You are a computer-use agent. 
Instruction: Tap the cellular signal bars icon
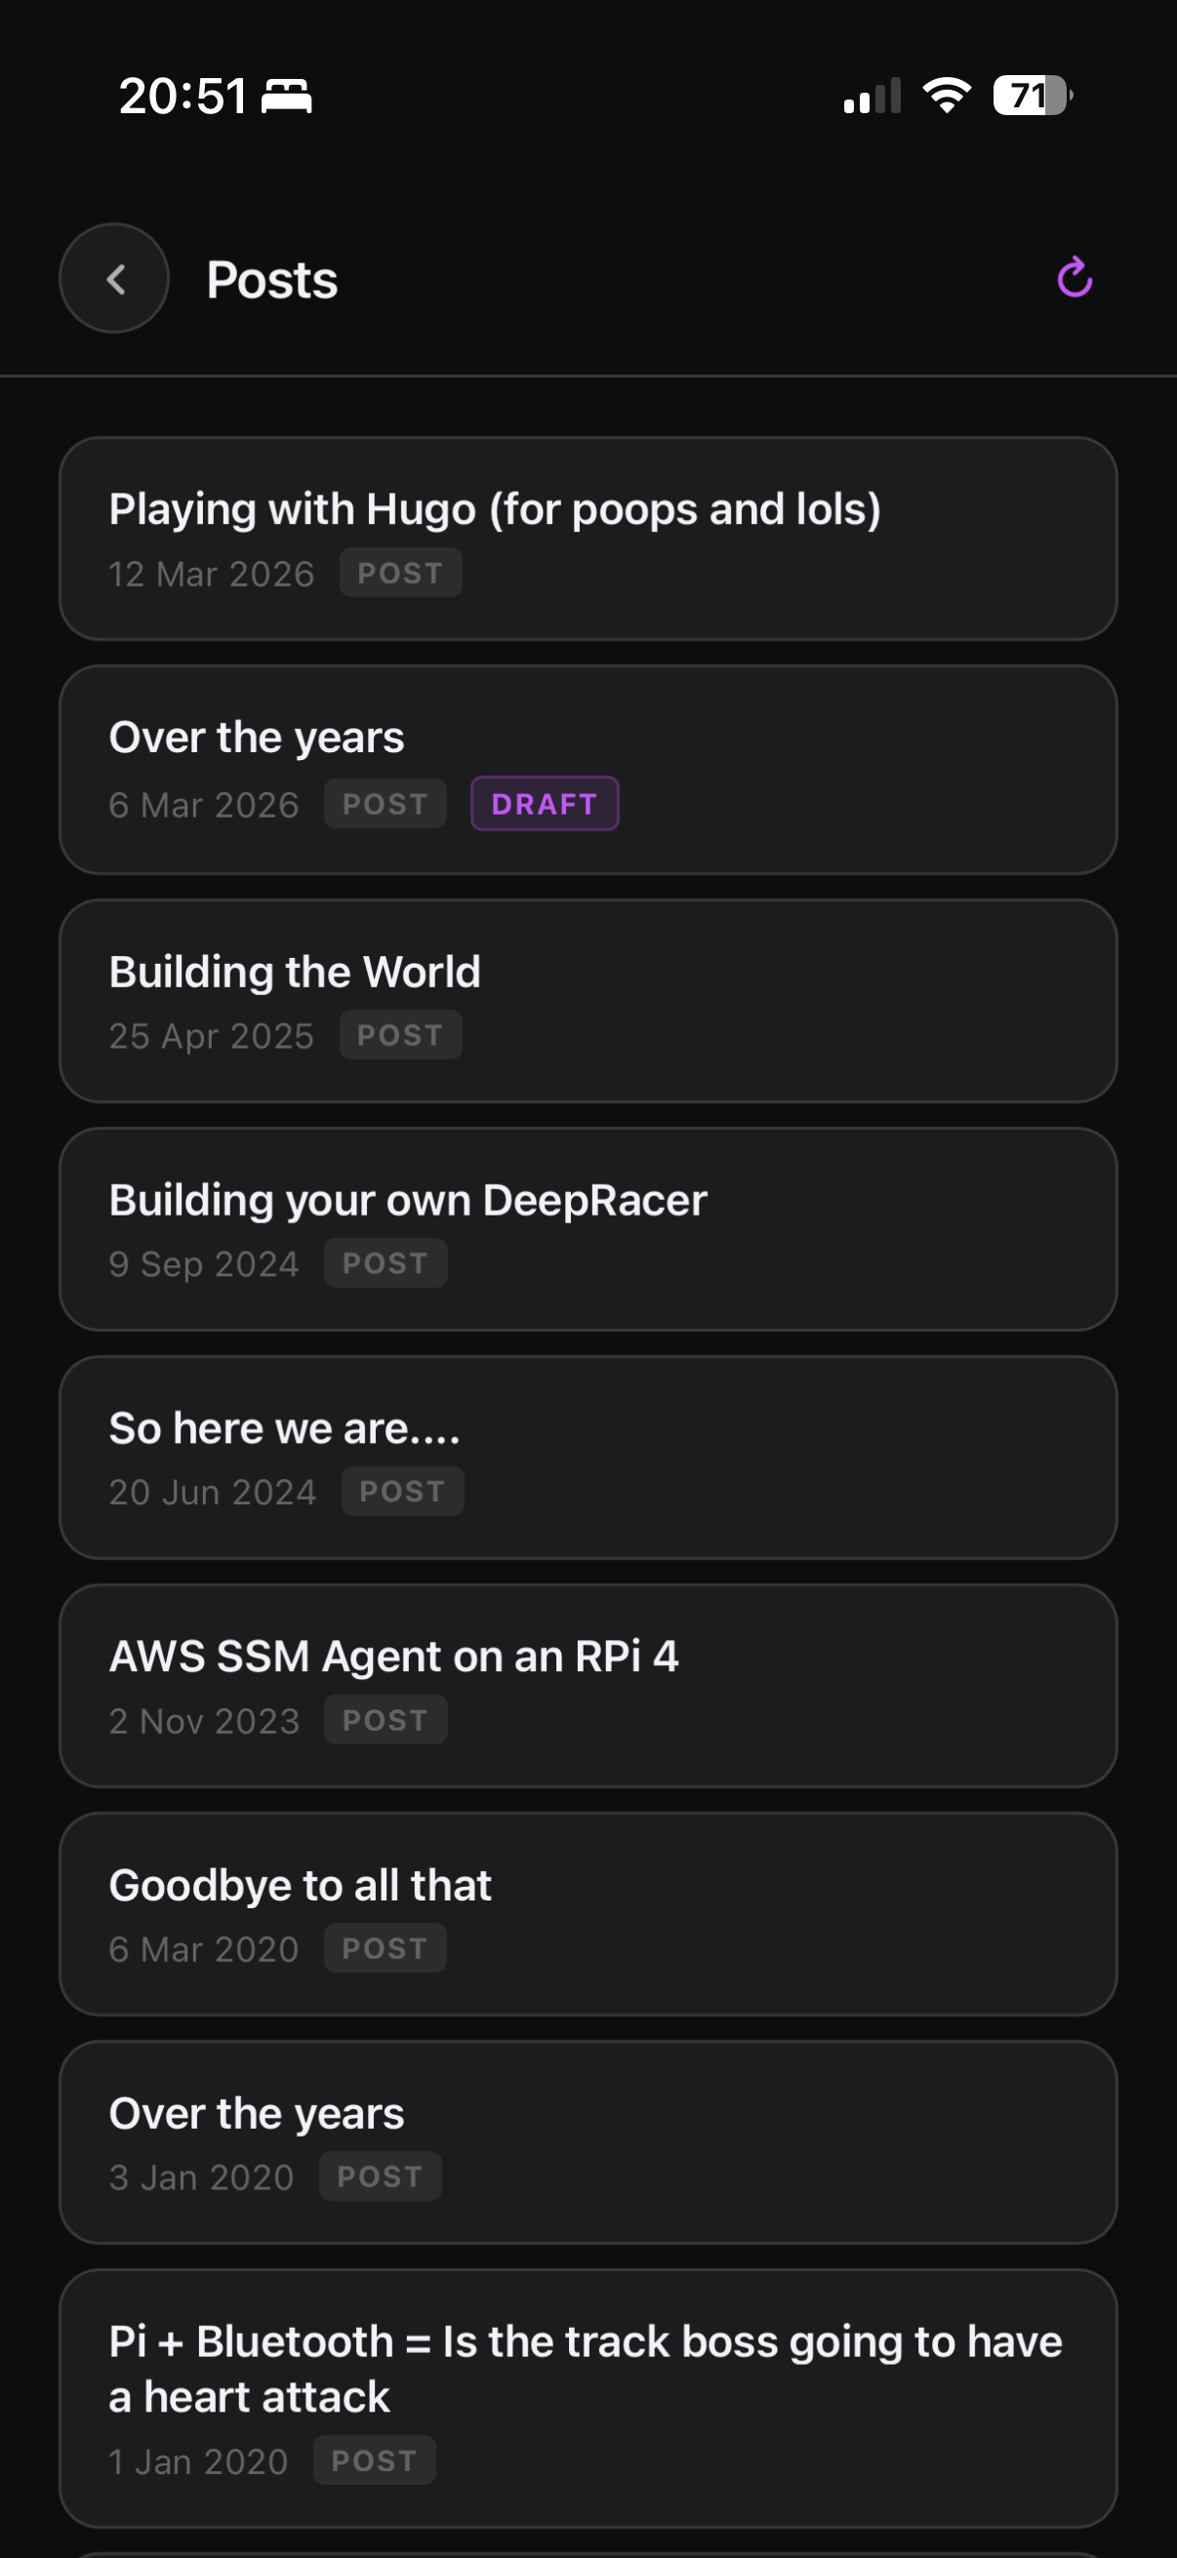(872, 97)
